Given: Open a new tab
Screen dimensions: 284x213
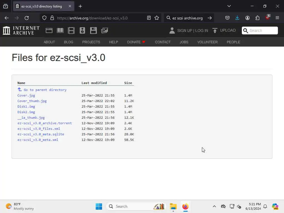Looking at the screenshot, I should (x=80, y=6).
